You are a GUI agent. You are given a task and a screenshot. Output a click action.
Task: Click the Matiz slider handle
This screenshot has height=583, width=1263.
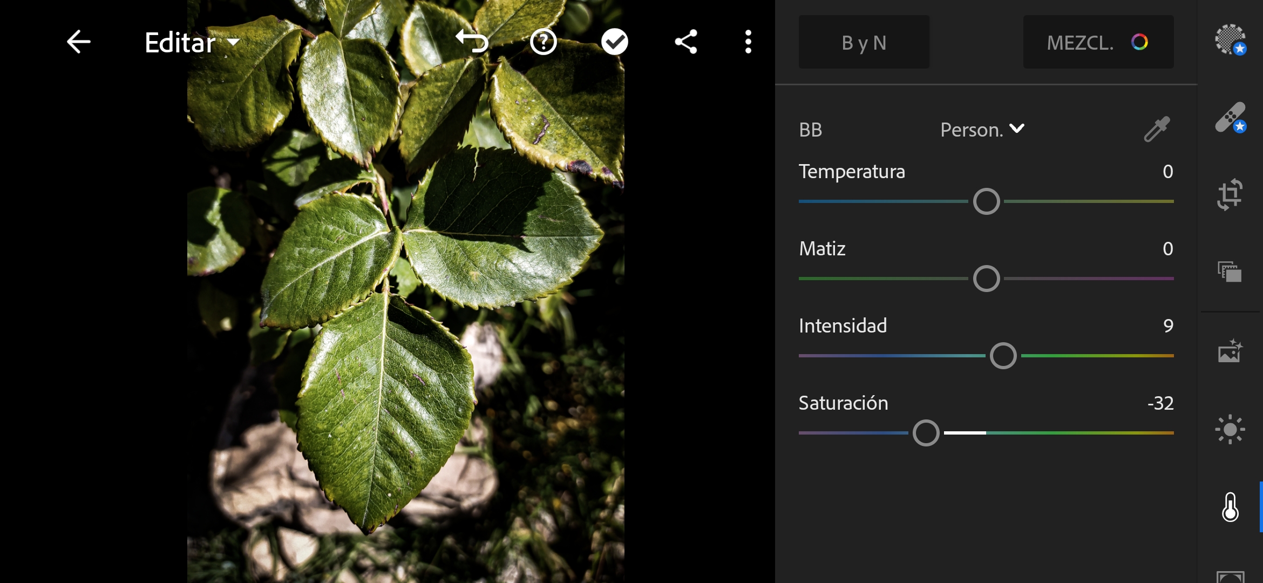pos(986,279)
